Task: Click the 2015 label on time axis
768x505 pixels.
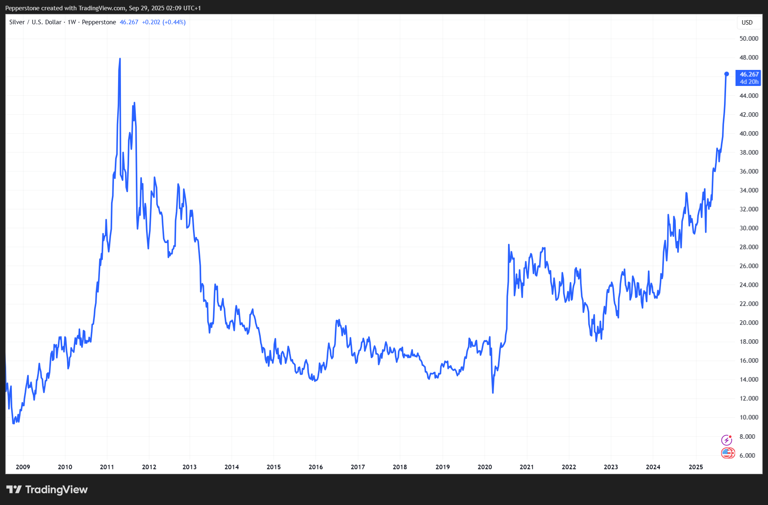Action: click(274, 467)
